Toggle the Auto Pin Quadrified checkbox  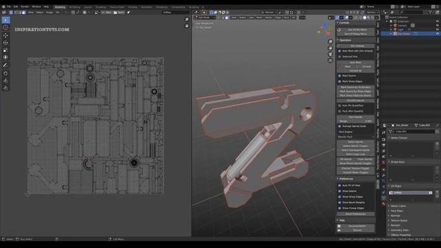[x=340, y=105]
